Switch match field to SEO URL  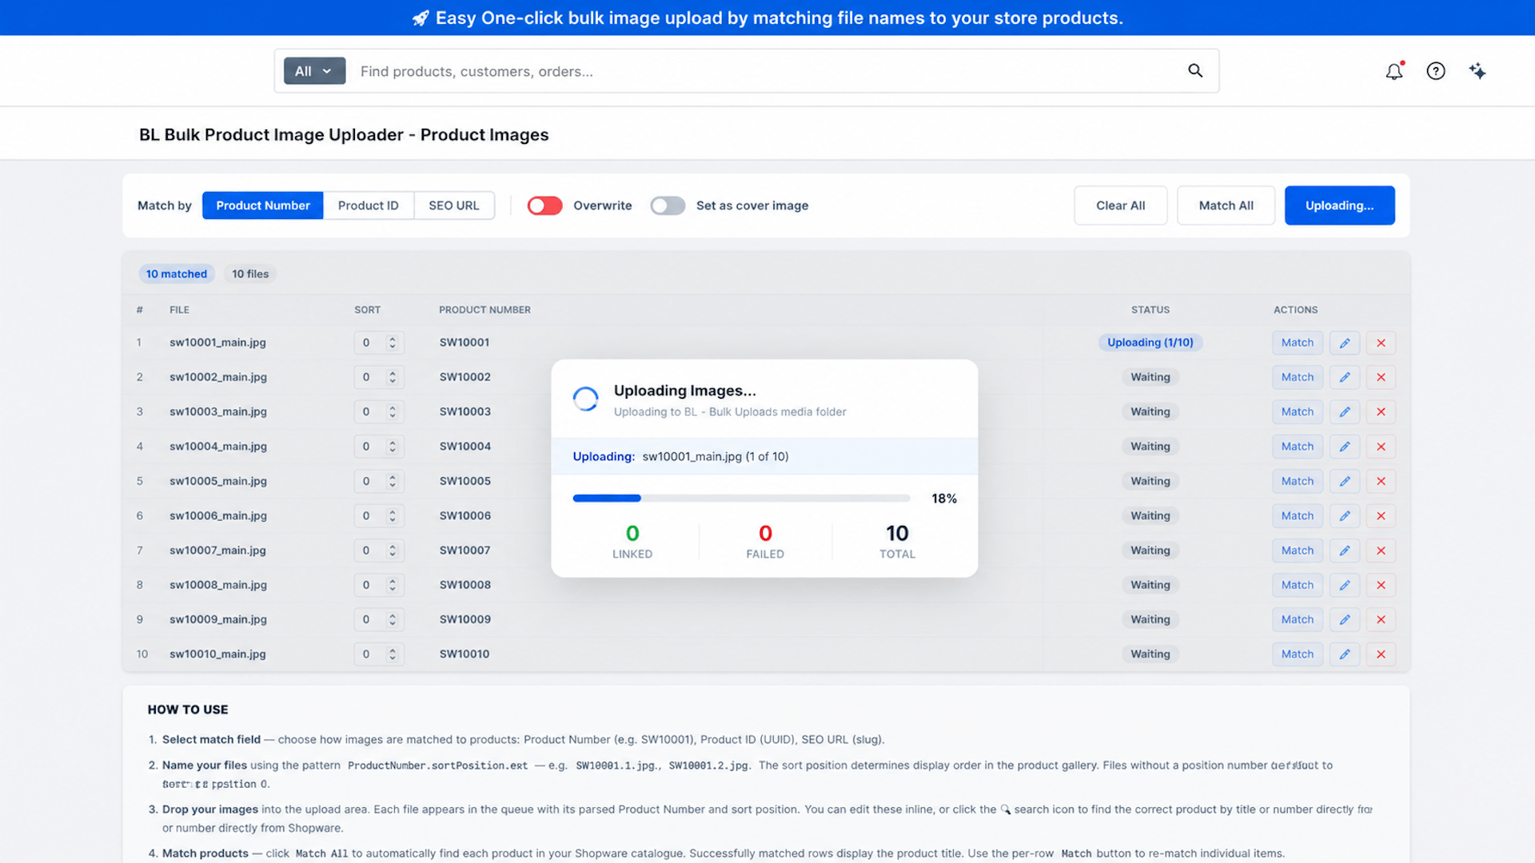click(x=454, y=205)
